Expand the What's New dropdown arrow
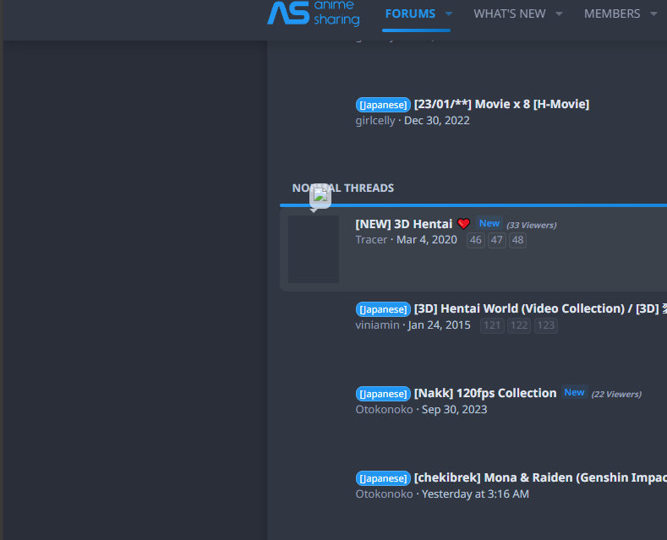This screenshot has height=540, width=667. [x=559, y=14]
